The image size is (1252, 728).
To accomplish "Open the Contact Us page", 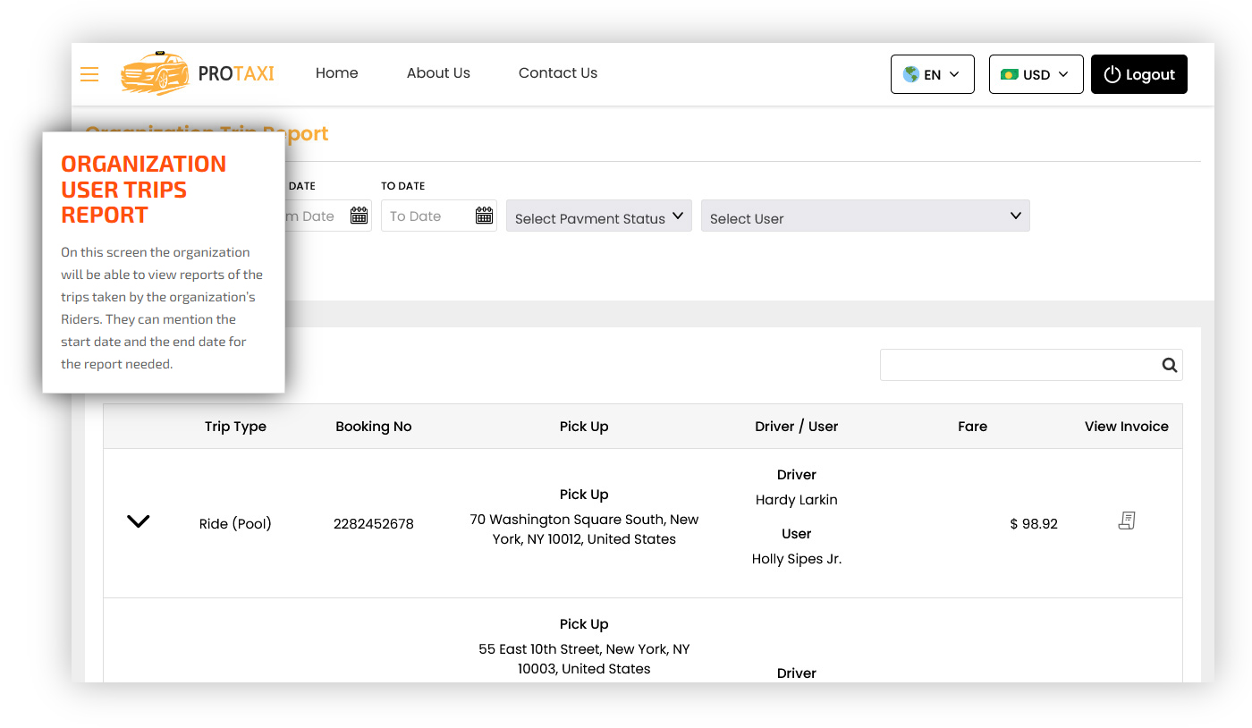I will pos(558,73).
